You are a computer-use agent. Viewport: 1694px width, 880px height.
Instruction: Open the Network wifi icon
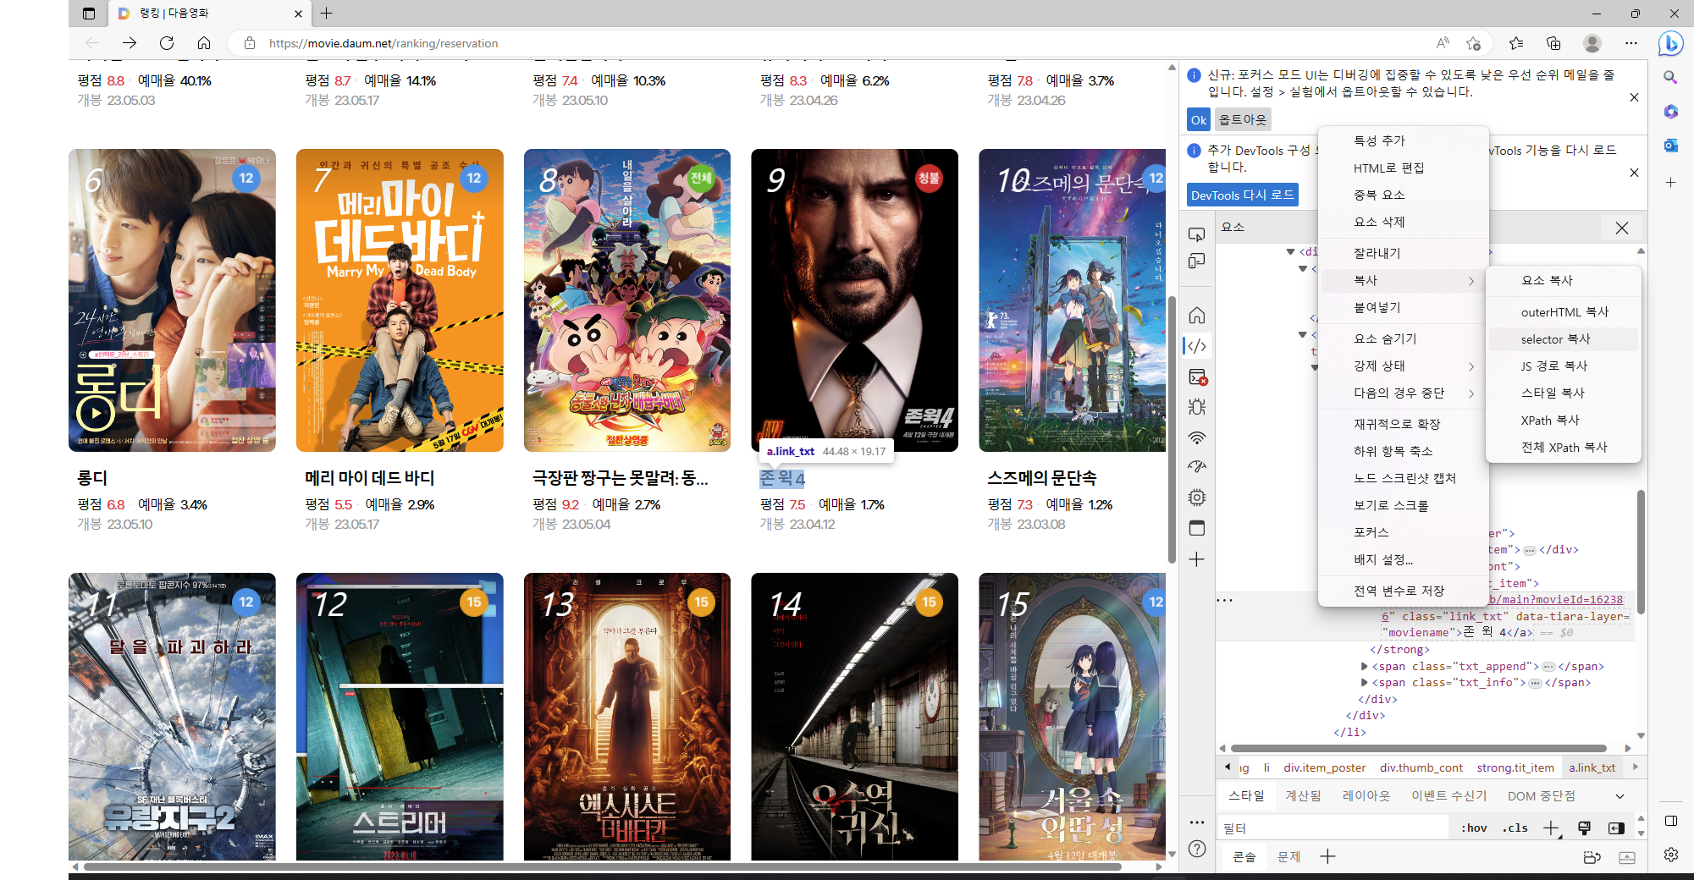[x=1196, y=437]
